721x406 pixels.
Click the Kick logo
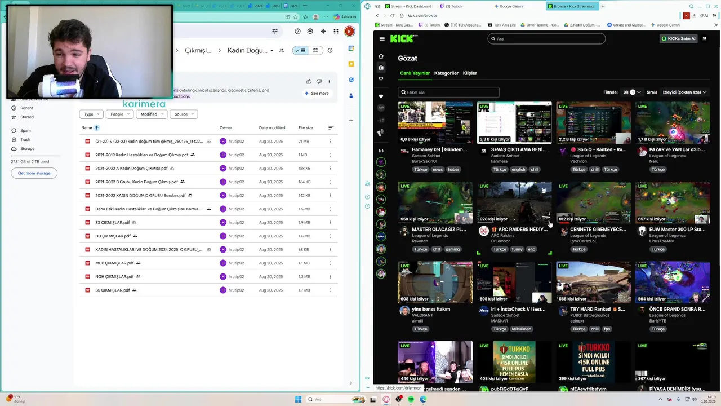[x=403, y=38]
